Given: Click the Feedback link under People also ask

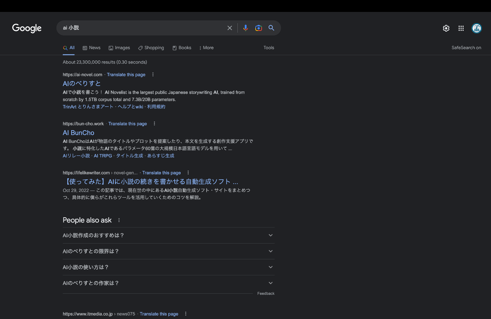Looking at the screenshot, I should coord(266,293).
